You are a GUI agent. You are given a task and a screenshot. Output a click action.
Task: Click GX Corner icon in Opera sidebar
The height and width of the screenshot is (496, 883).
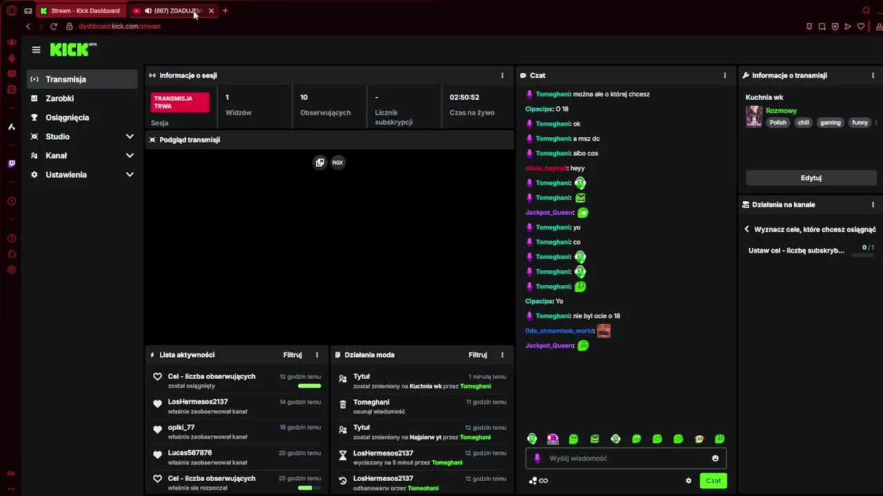[x=12, y=473]
